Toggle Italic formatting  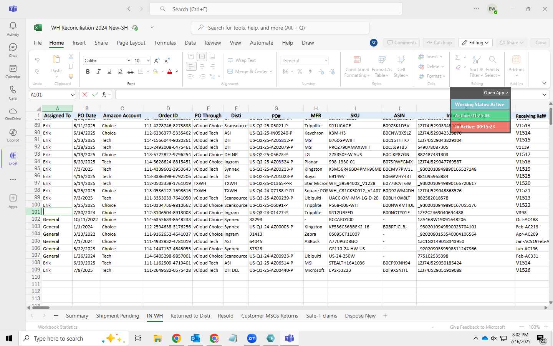[99, 72]
